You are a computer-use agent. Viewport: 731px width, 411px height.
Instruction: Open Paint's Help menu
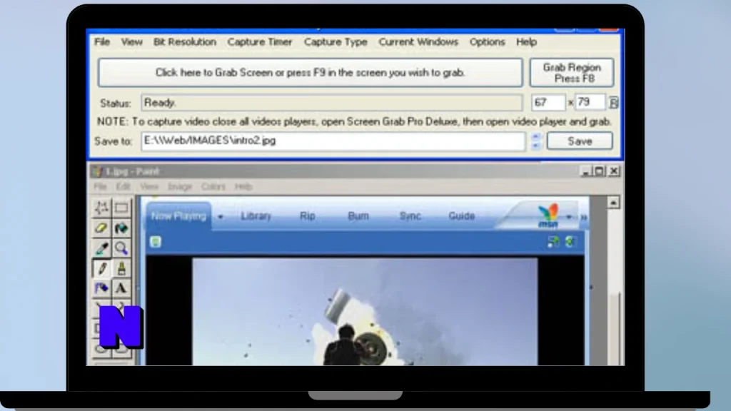(243, 186)
